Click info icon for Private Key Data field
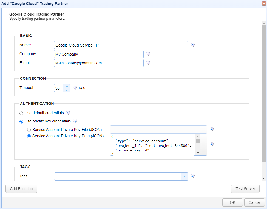The image size is (267, 209). tap(211, 144)
